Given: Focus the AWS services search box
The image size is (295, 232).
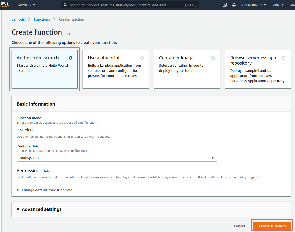Looking at the screenshot, I should [130, 5].
